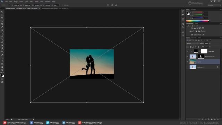Open the Image menu

[x=16, y=1]
